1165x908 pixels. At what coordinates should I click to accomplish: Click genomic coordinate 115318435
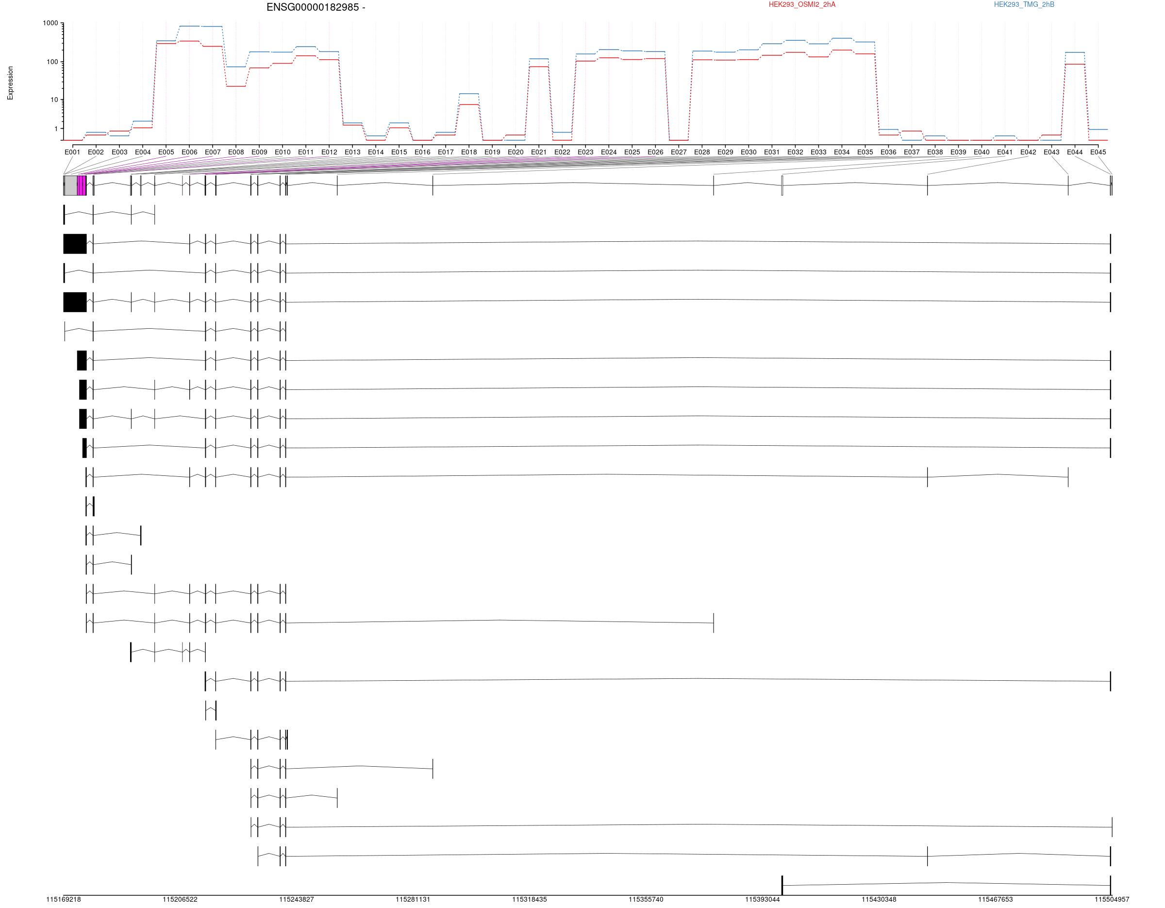pos(529,899)
